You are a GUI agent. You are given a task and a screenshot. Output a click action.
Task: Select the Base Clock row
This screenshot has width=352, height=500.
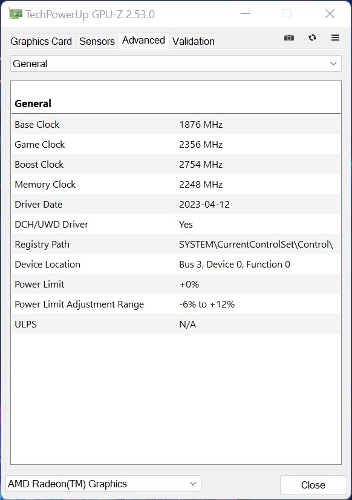click(176, 124)
